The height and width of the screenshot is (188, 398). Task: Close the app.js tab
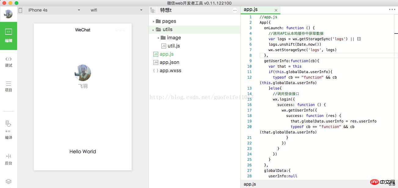pyautogui.click(x=276, y=10)
